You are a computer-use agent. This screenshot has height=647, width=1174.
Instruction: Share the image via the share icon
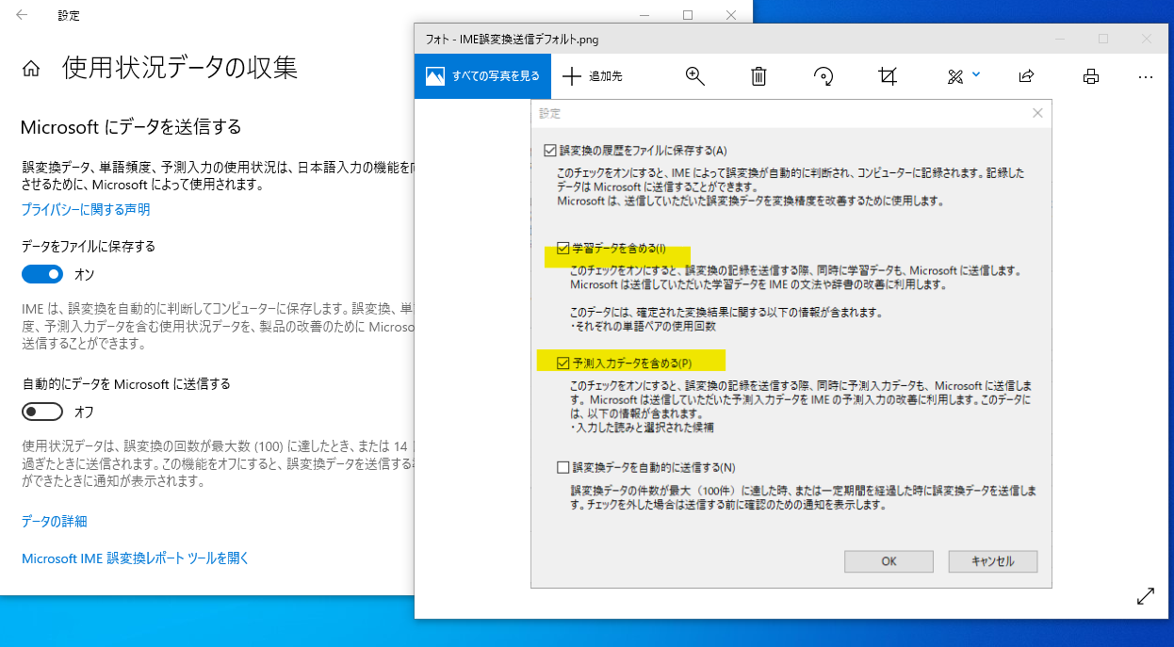tap(1026, 76)
